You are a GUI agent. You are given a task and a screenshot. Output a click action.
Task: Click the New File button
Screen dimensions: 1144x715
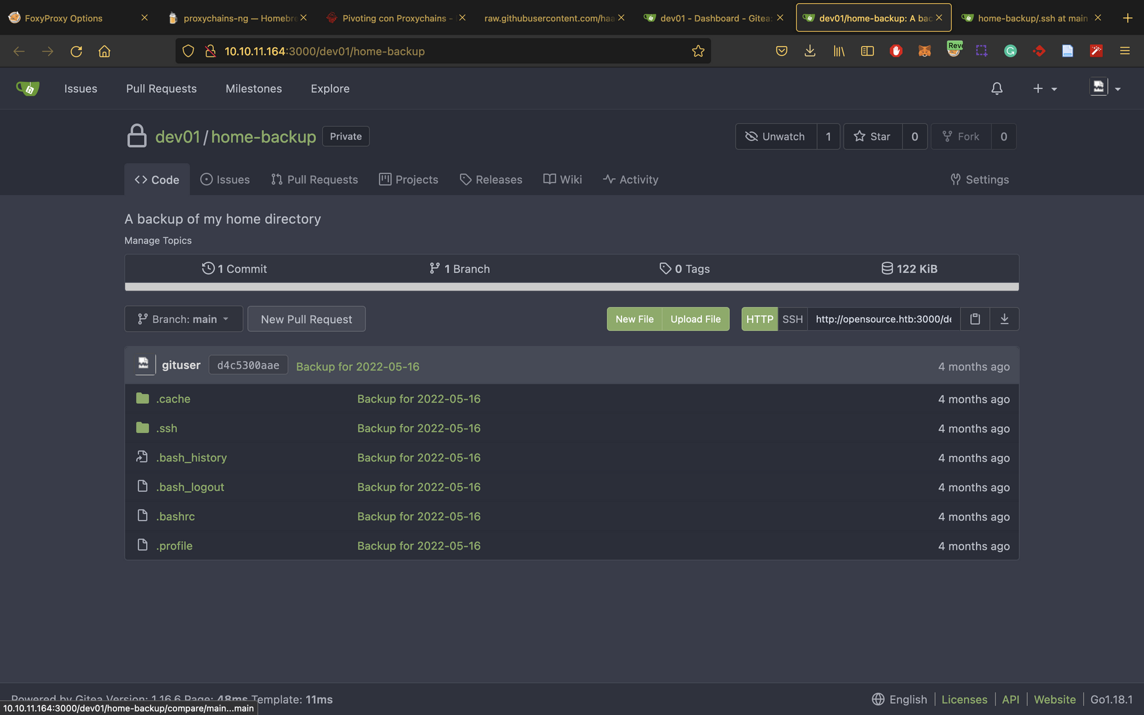[x=635, y=319]
